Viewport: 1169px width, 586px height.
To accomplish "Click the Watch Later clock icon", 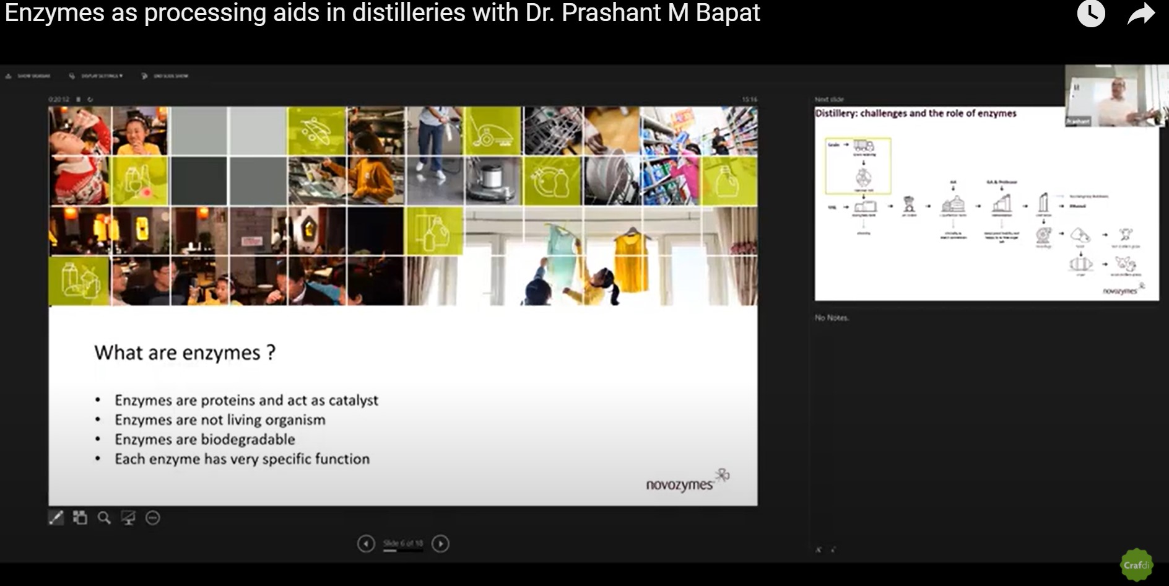I will pyautogui.click(x=1090, y=13).
